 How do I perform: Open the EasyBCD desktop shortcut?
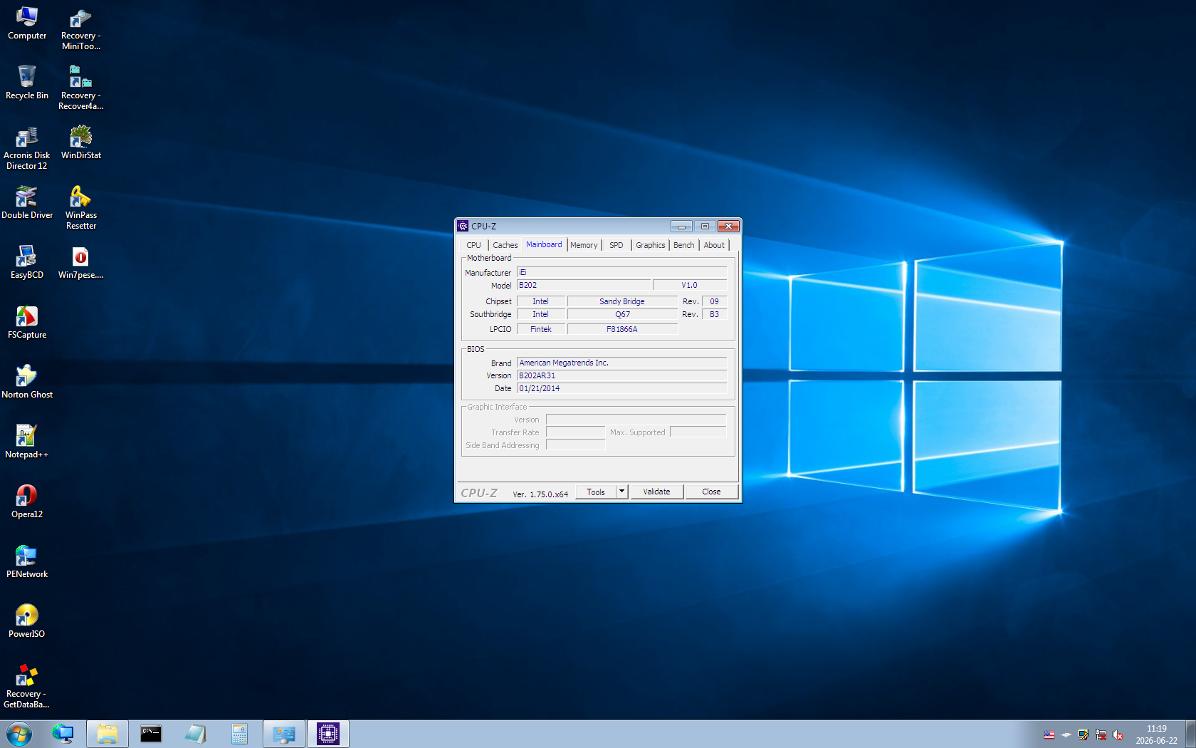[x=27, y=262]
